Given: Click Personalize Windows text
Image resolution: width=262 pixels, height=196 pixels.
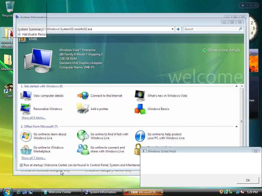Looking at the screenshot, I should (48, 109).
